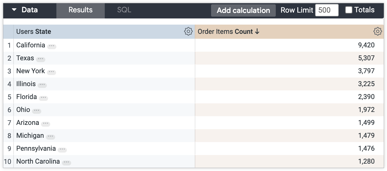Click the Users State column header
Image resolution: width=387 pixels, height=171 pixels.
34,31
